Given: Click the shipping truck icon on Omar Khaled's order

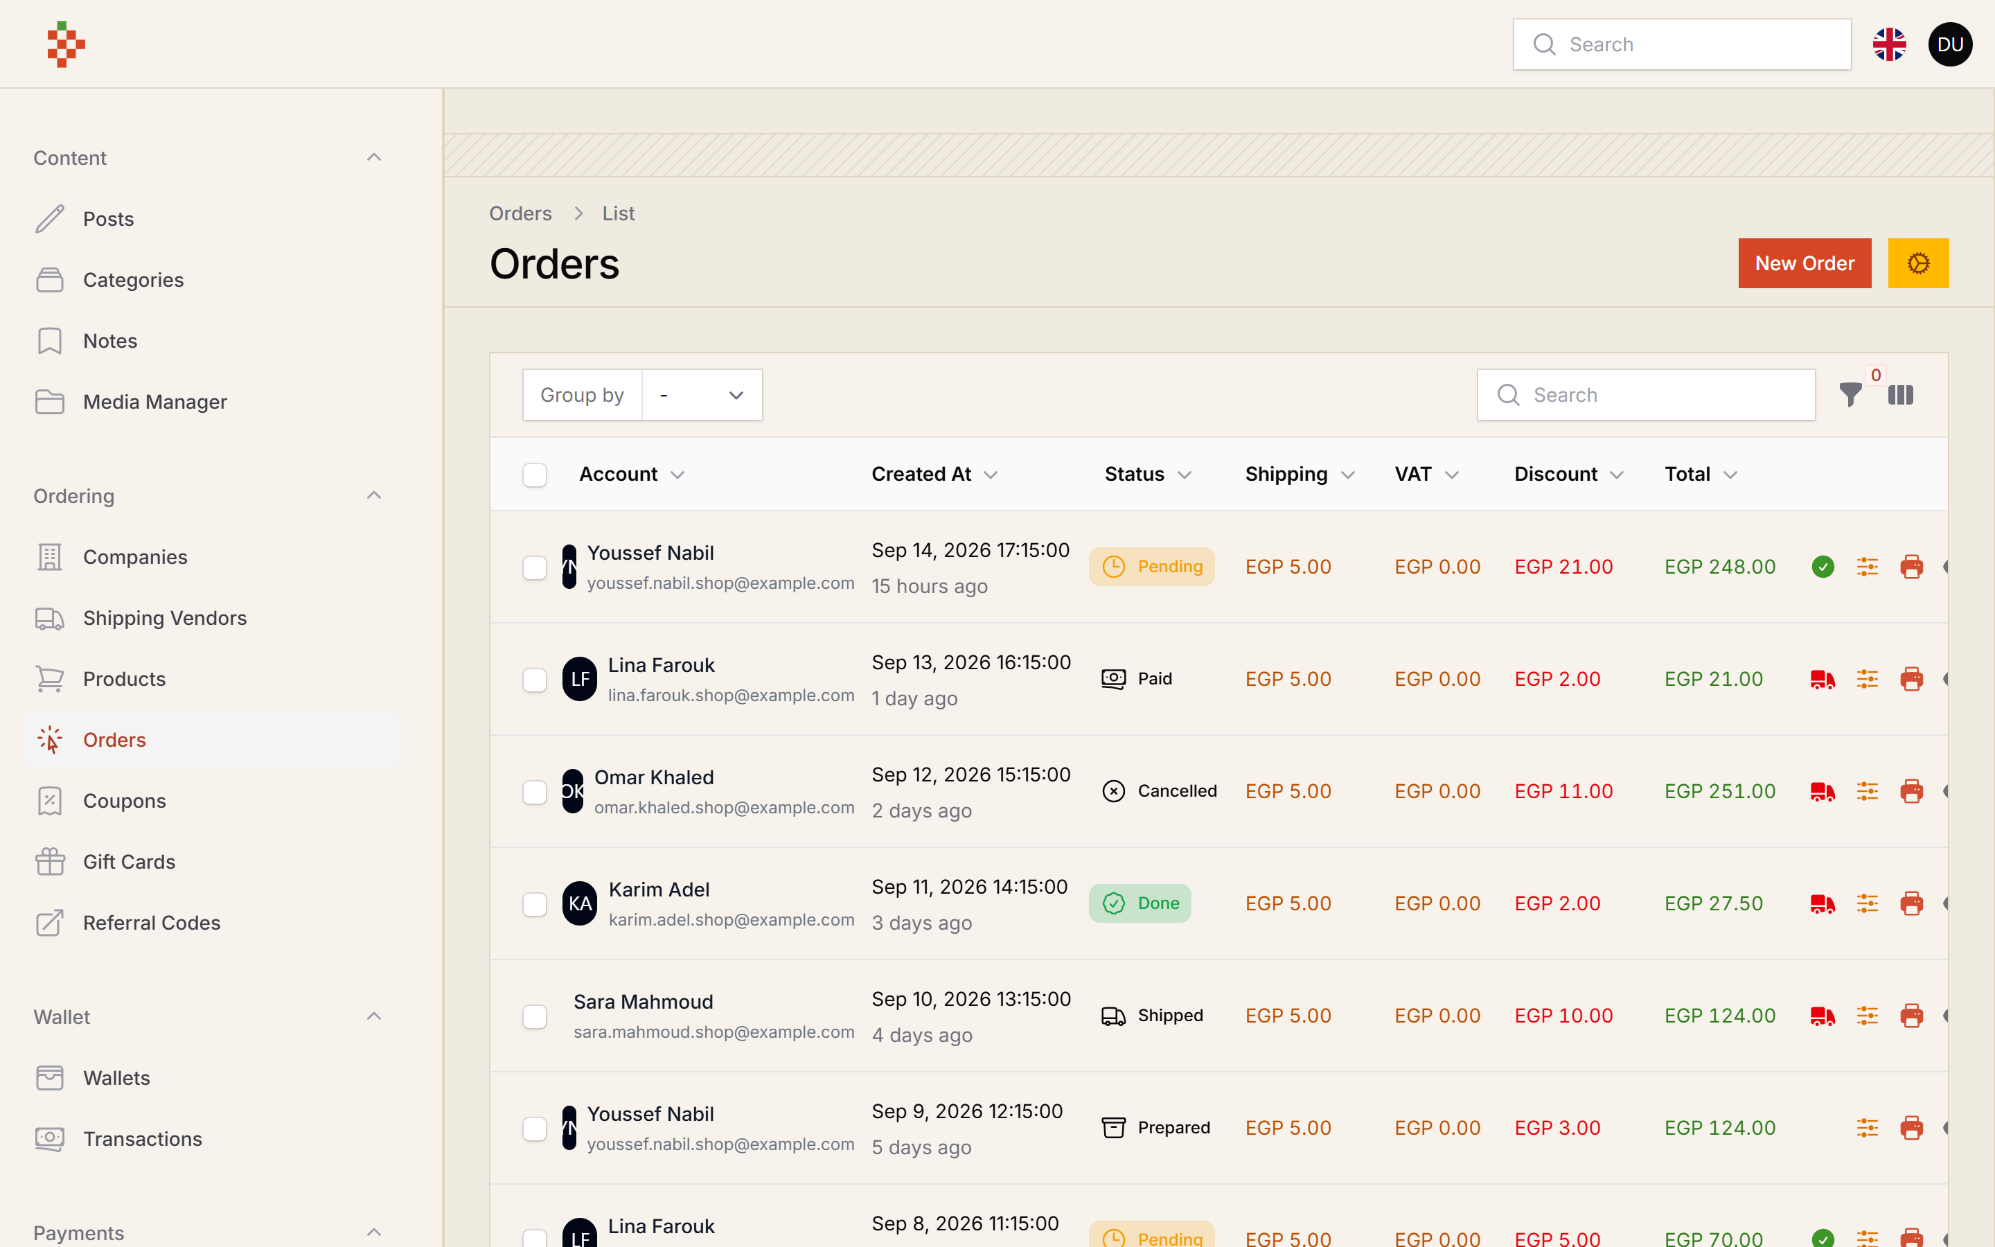Looking at the screenshot, I should coord(1823,791).
